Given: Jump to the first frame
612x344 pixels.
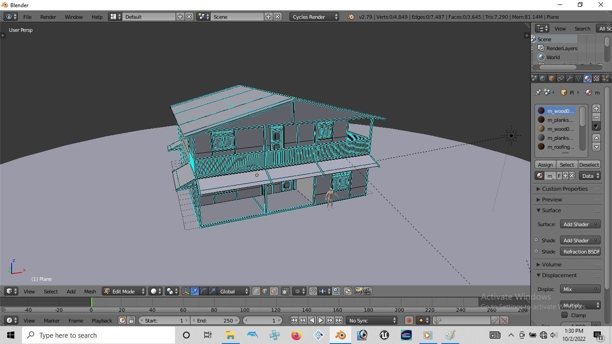Looking at the screenshot, I should 294,320.
